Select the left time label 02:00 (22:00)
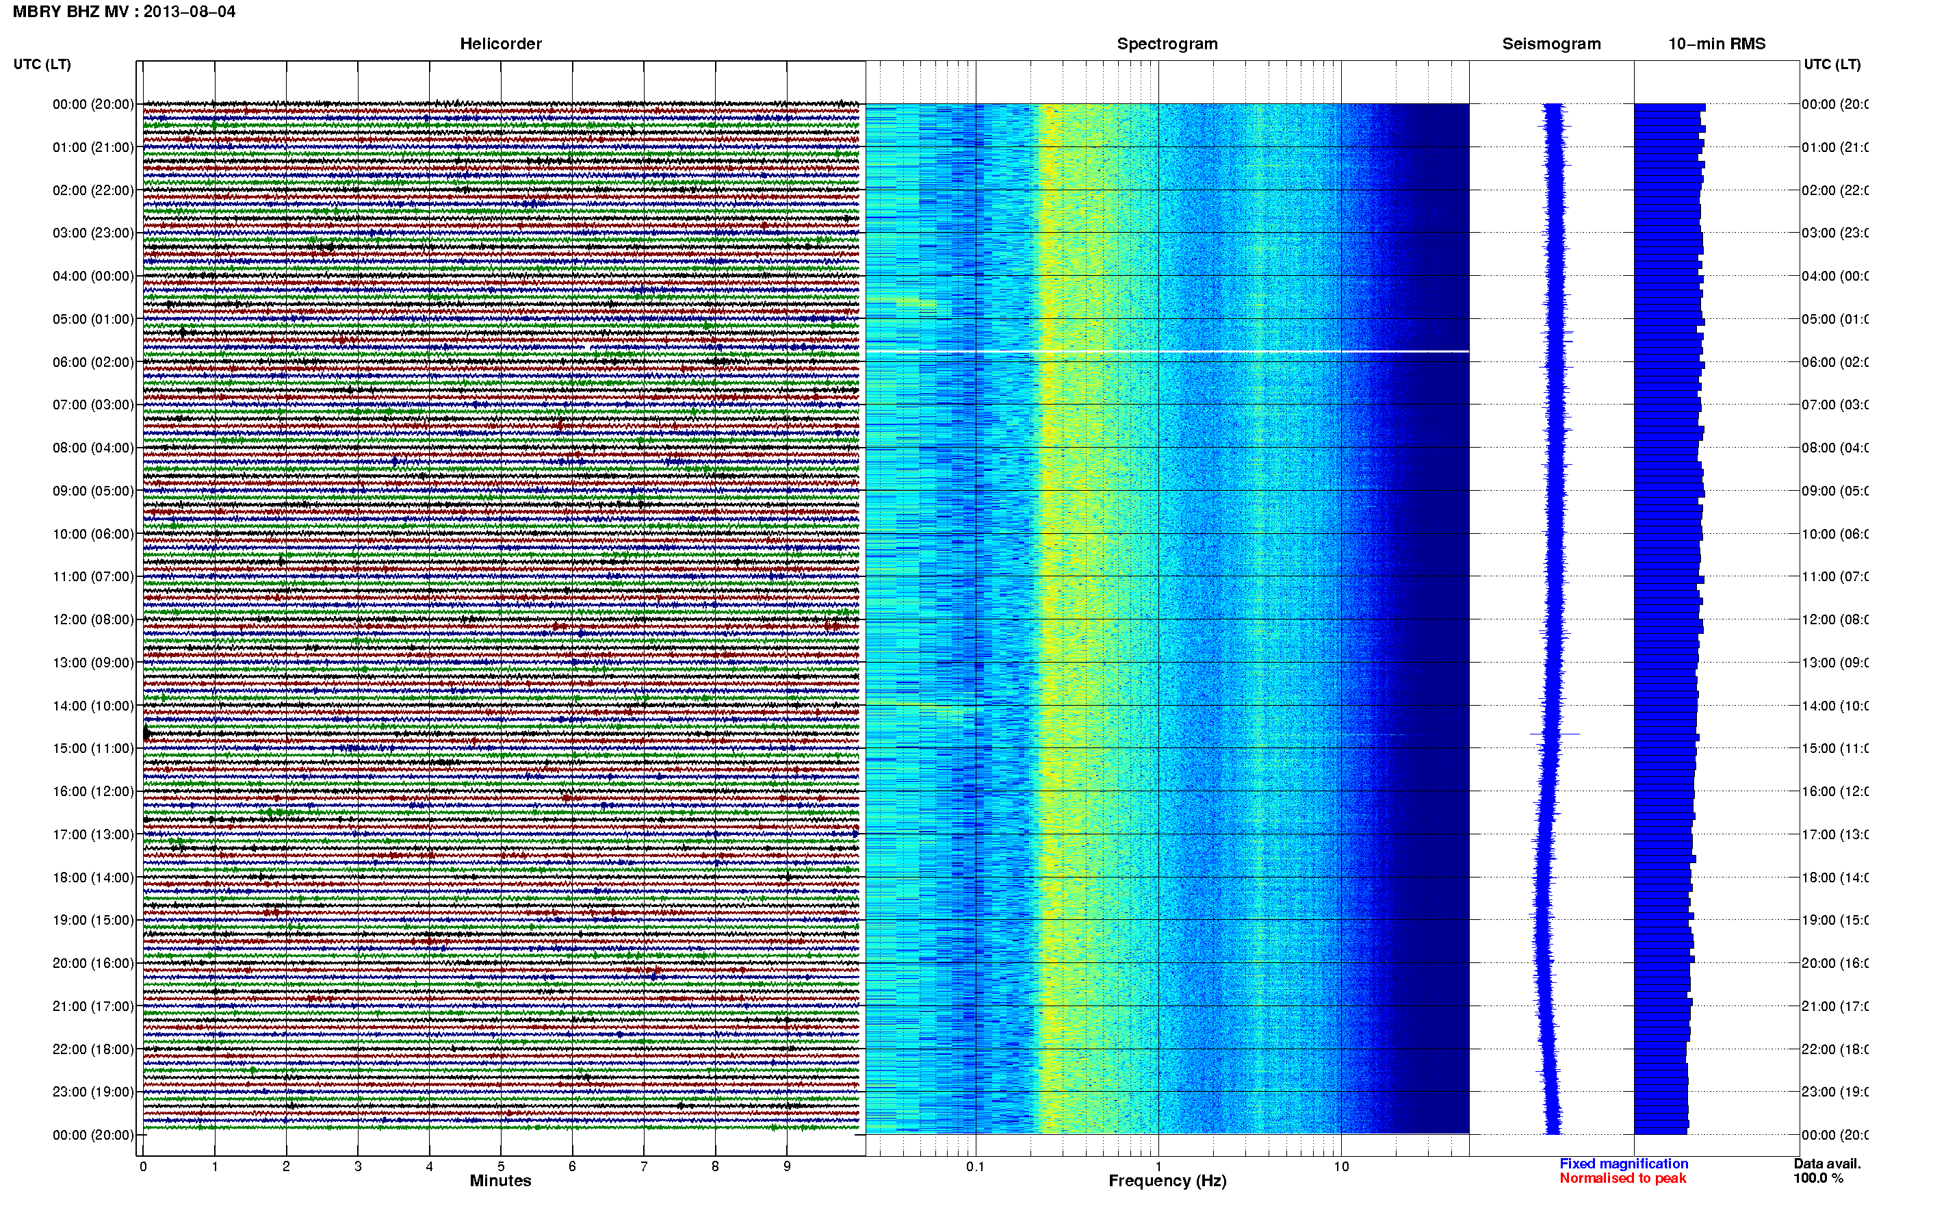Screen dimensions: 1946x1217 [x=93, y=190]
